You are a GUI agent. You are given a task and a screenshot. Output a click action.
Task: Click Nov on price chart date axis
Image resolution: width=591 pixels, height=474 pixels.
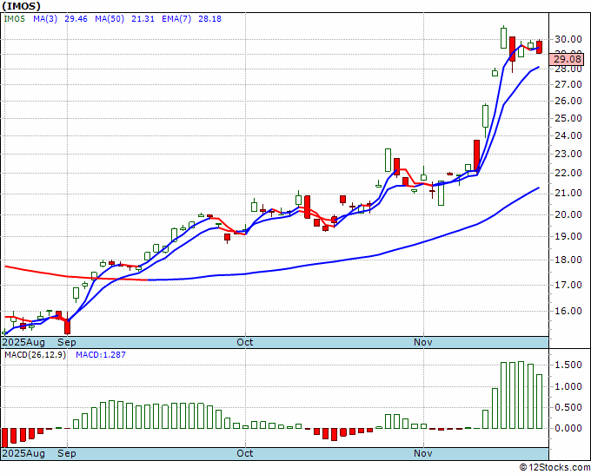click(x=423, y=342)
